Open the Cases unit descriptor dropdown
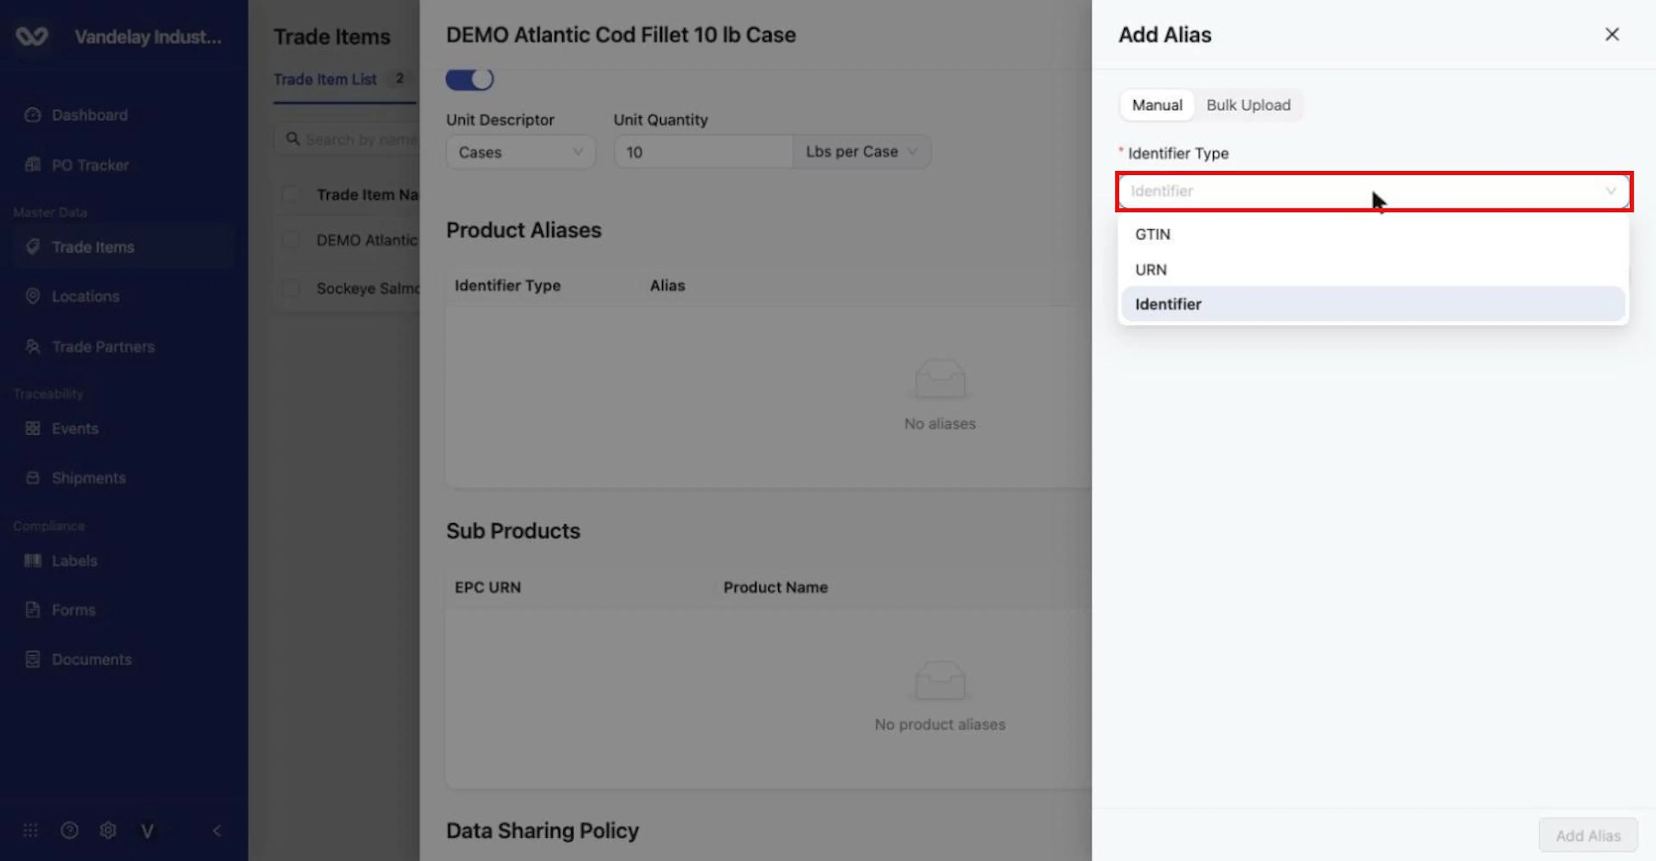Screen dimensions: 1656x861 [x=520, y=152]
